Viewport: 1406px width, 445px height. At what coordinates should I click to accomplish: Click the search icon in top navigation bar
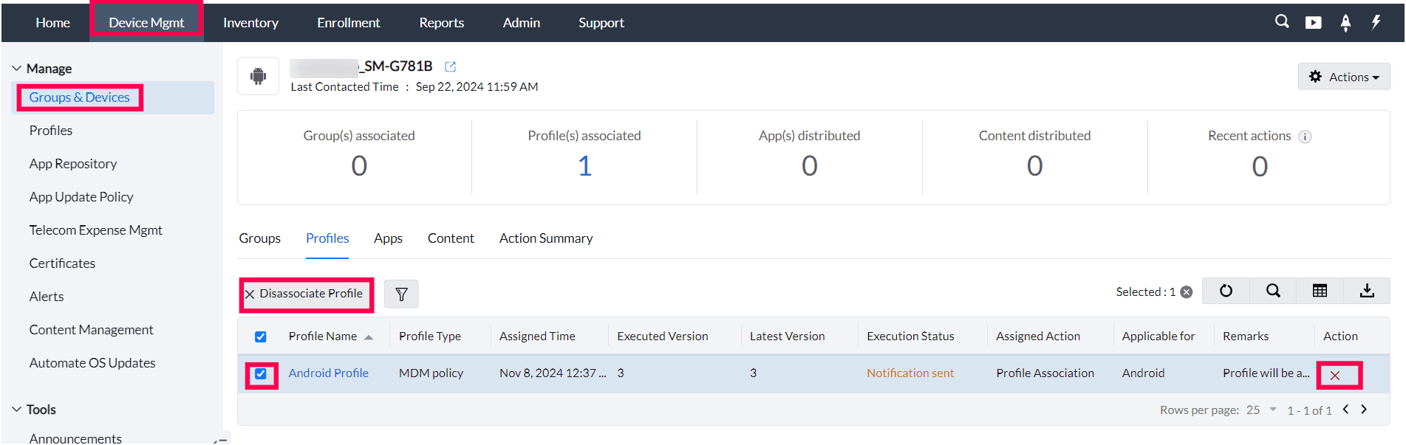pyautogui.click(x=1282, y=22)
